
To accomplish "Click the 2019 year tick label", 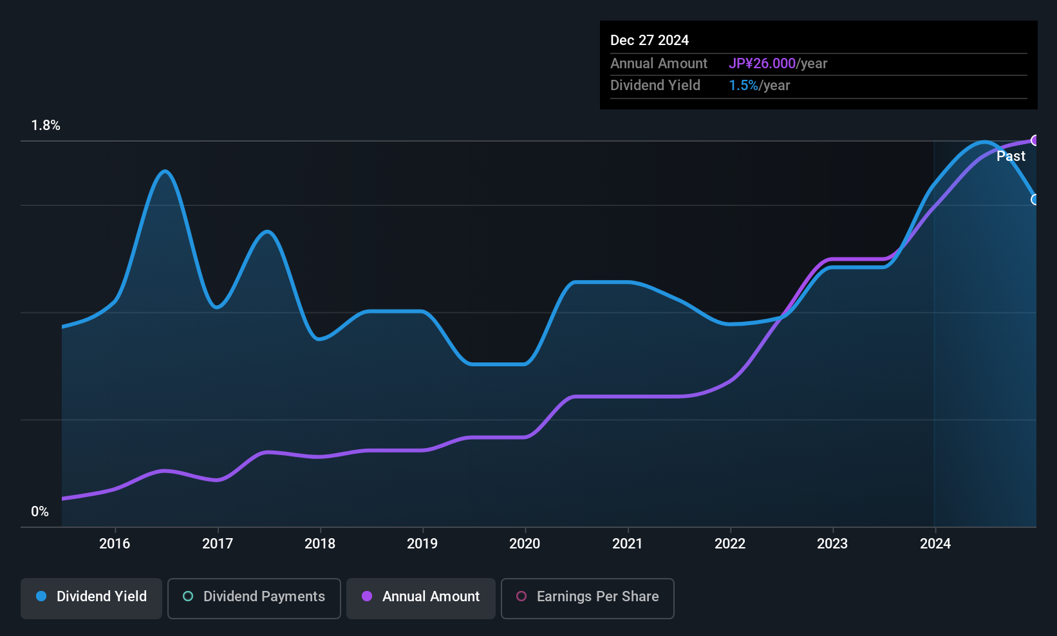I will pos(422,544).
